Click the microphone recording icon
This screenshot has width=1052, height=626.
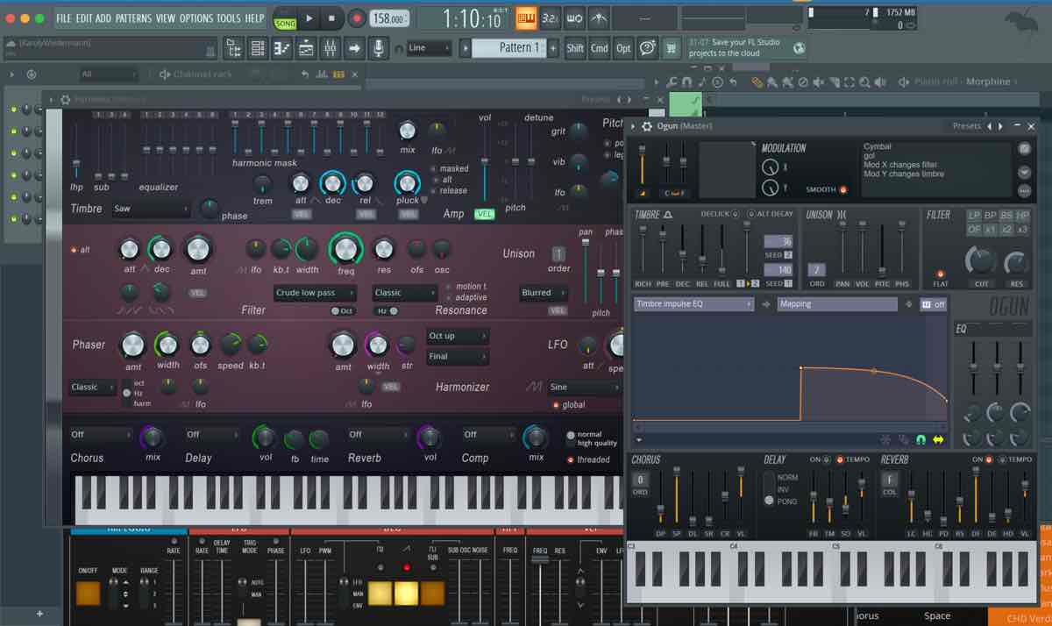pos(379,48)
